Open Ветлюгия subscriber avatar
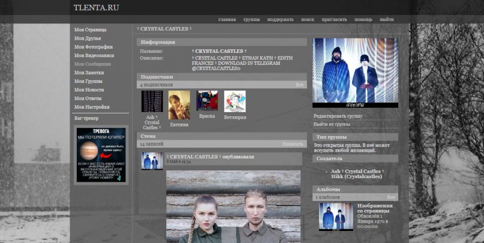 (235, 101)
